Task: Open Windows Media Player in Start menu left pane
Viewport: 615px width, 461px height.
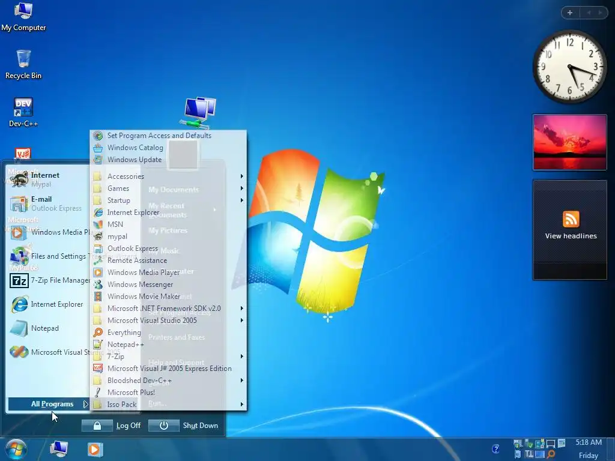Action: 49,232
